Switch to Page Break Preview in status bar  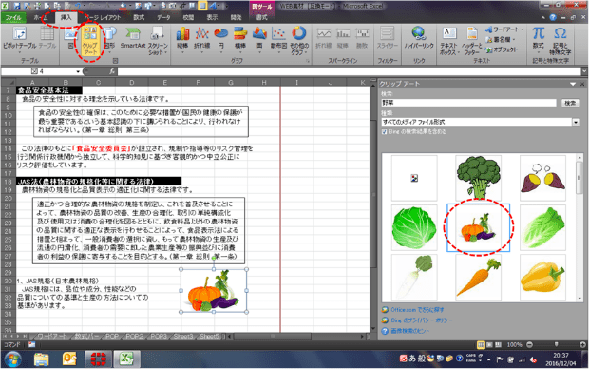(498, 344)
